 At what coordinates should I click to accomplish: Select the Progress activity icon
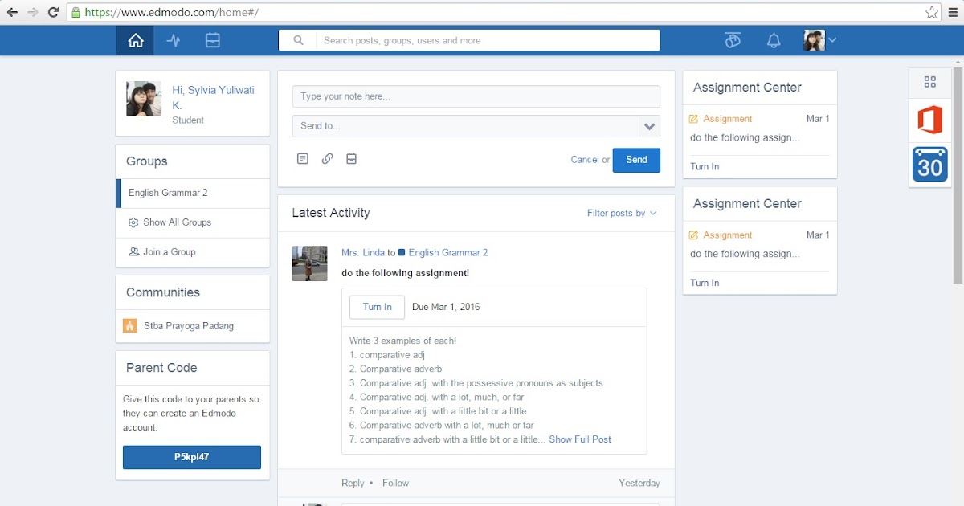click(x=174, y=39)
